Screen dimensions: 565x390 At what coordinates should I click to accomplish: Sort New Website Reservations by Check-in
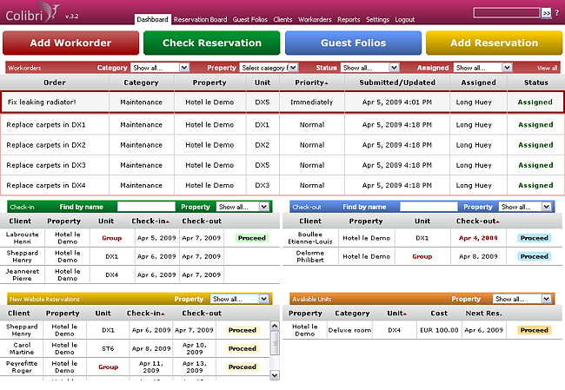click(145, 314)
